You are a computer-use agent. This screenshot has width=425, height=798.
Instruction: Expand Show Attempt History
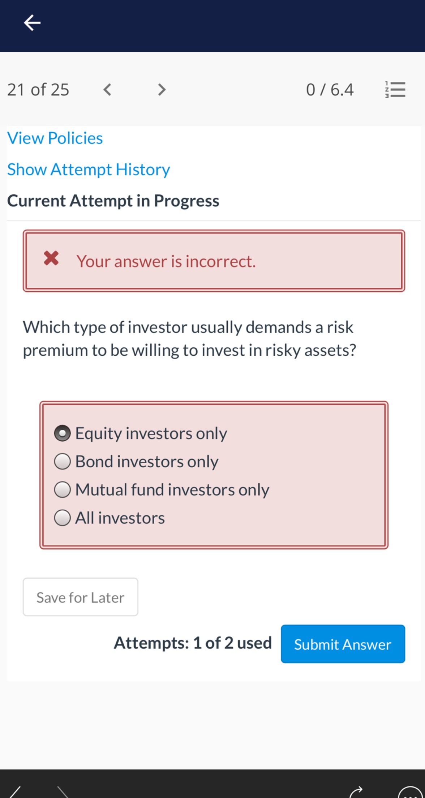[x=89, y=169]
